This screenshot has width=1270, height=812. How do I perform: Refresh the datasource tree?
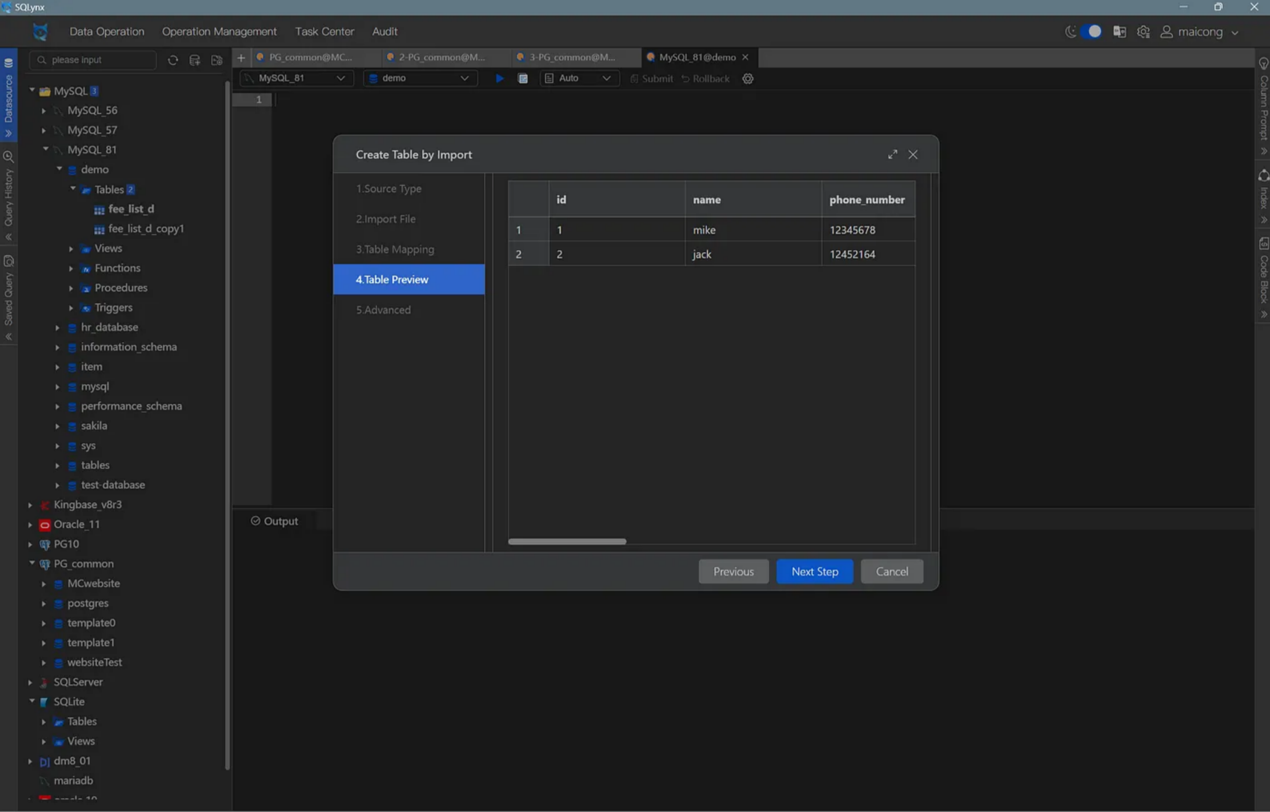coord(174,60)
